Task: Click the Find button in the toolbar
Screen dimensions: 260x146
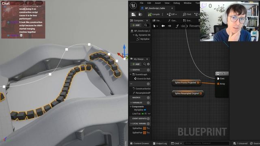Action: click(187, 15)
